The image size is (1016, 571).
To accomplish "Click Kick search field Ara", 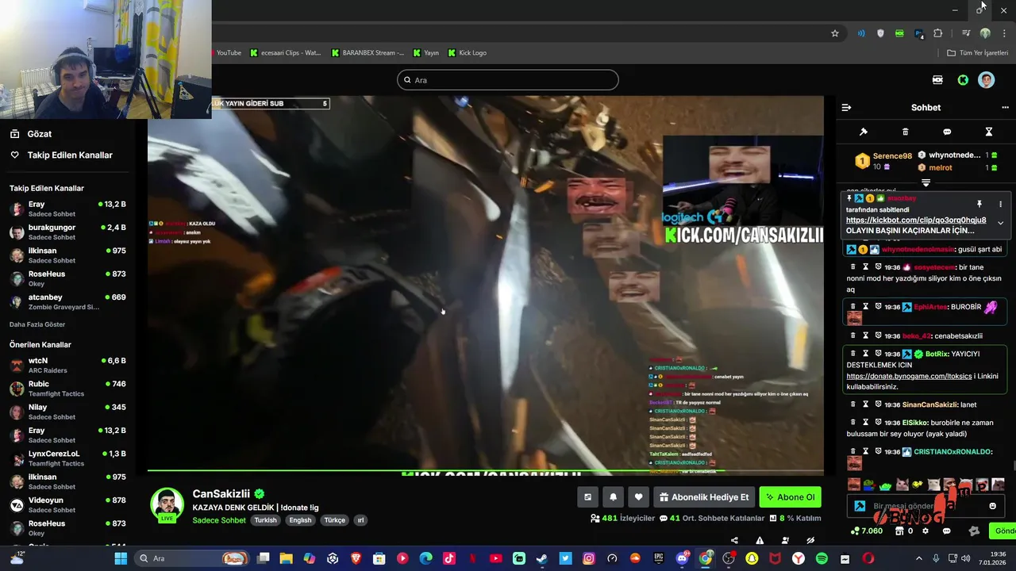I will [507, 80].
